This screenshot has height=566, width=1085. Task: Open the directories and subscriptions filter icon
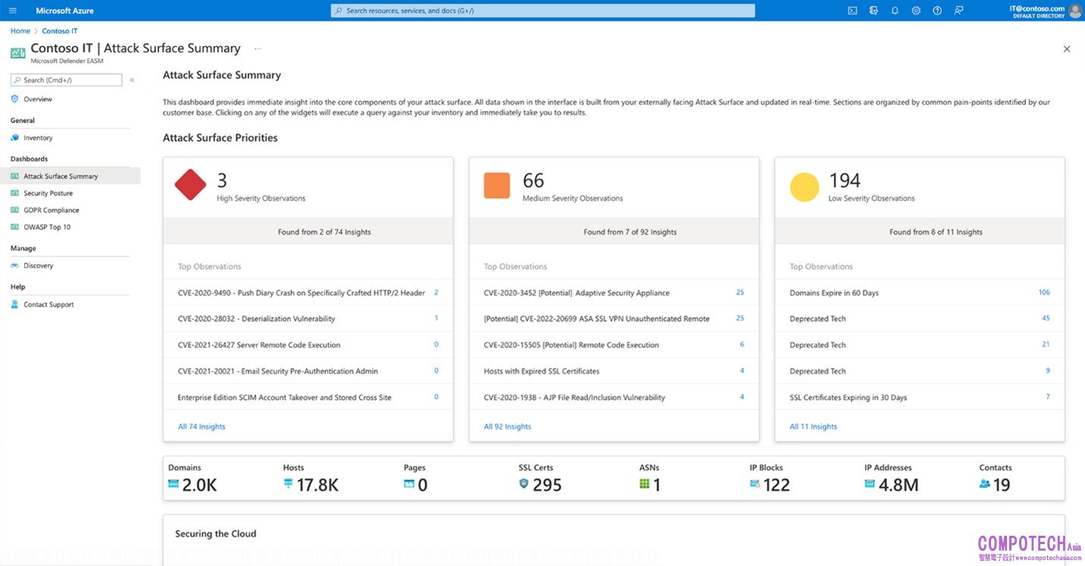(874, 11)
